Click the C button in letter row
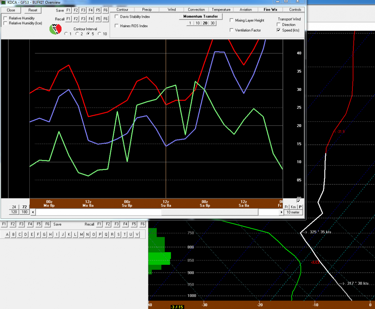Viewport: 375px width, 309px height. 19,234
